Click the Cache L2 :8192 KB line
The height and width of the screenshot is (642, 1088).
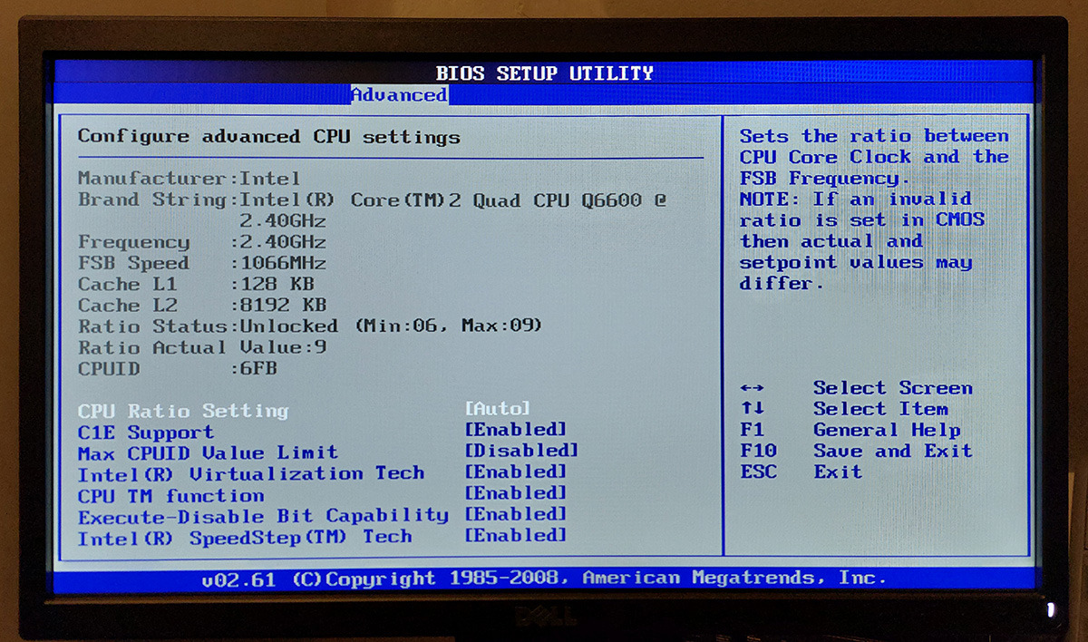click(201, 306)
